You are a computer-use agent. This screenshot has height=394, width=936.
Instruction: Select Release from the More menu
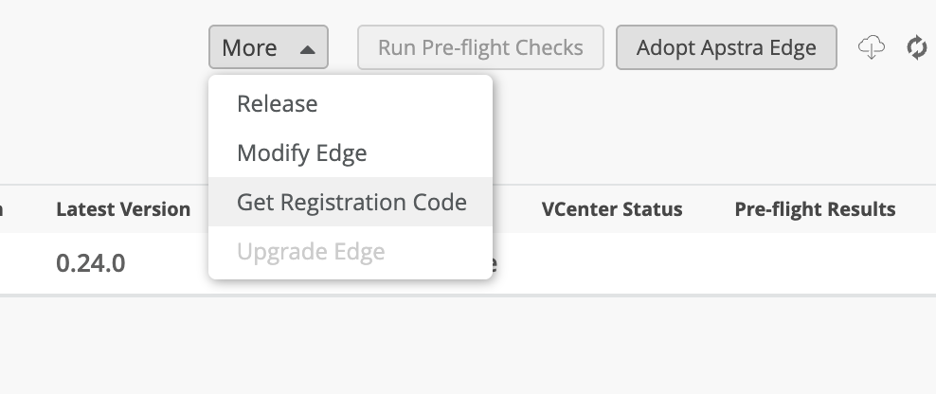pyautogui.click(x=278, y=103)
